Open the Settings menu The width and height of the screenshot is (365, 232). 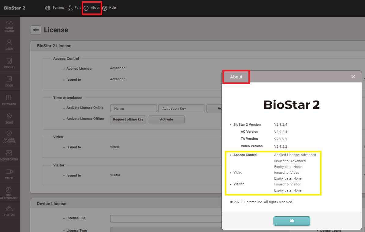[55, 8]
